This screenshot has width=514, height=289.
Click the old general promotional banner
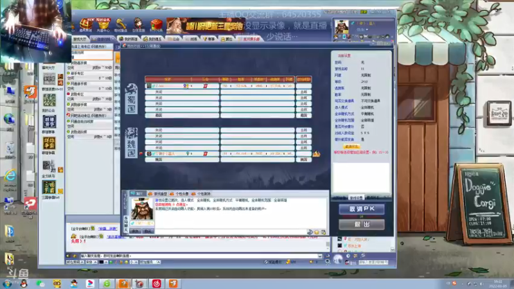(x=206, y=26)
